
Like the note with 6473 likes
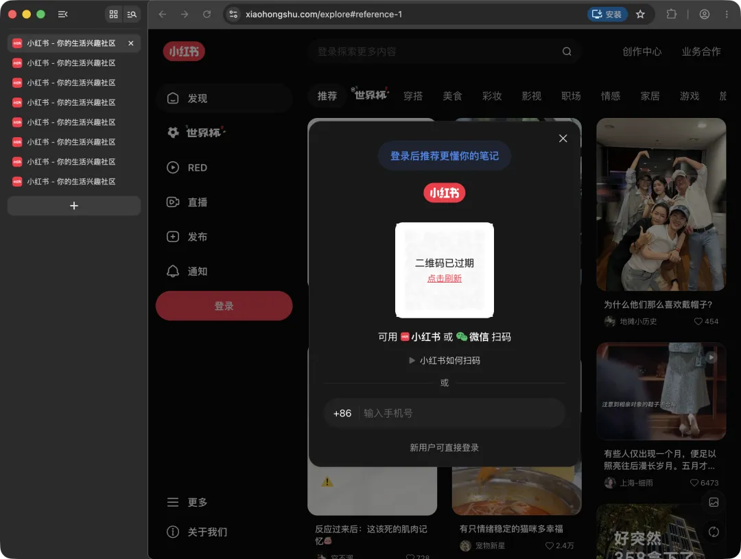[x=704, y=482]
